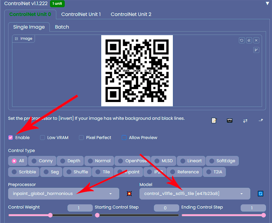The image size is (272, 223).
Task: Open the ControlNet Unit 2 tab
Action: pyautogui.click(x=131, y=14)
